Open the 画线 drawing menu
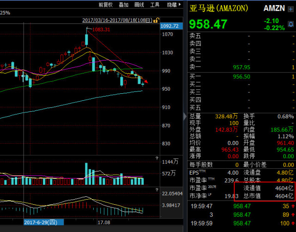Viewport: 296px width, 232px height. click(139, 5)
